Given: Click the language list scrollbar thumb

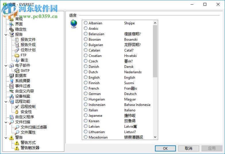Looking at the screenshot, I should coord(155,51).
